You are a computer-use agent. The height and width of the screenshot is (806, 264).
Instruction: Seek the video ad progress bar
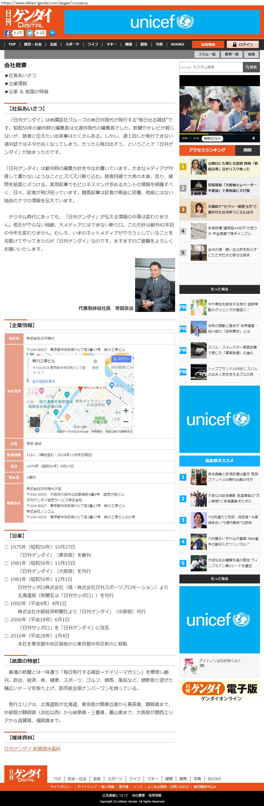pyautogui.click(x=220, y=133)
